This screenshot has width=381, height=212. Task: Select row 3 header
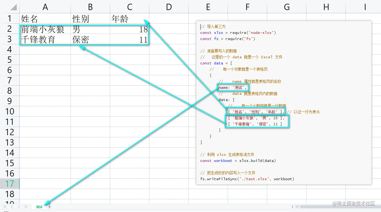[x=10, y=39]
